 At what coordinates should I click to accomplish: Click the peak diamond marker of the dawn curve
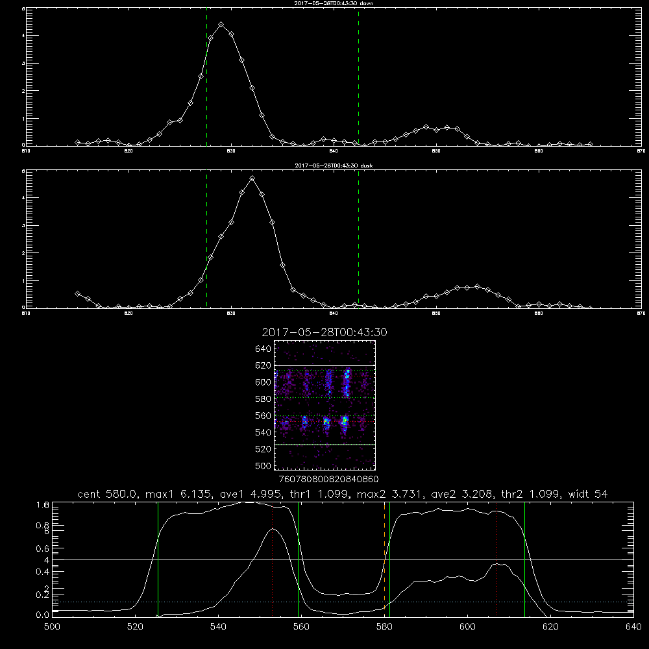point(221,25)
